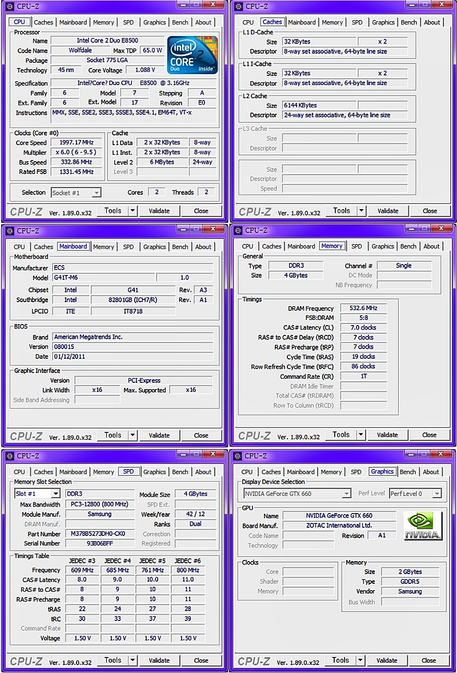Image resolution: width=457 pixels, height=673 pixels.
Task: Expand the Tools dropdown arrow in the CPU tab window
Action: (x=133, y=211)
